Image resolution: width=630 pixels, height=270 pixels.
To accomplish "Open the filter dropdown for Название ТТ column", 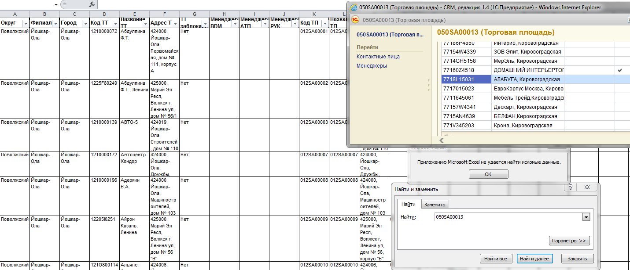I will (x=145, y=23).
